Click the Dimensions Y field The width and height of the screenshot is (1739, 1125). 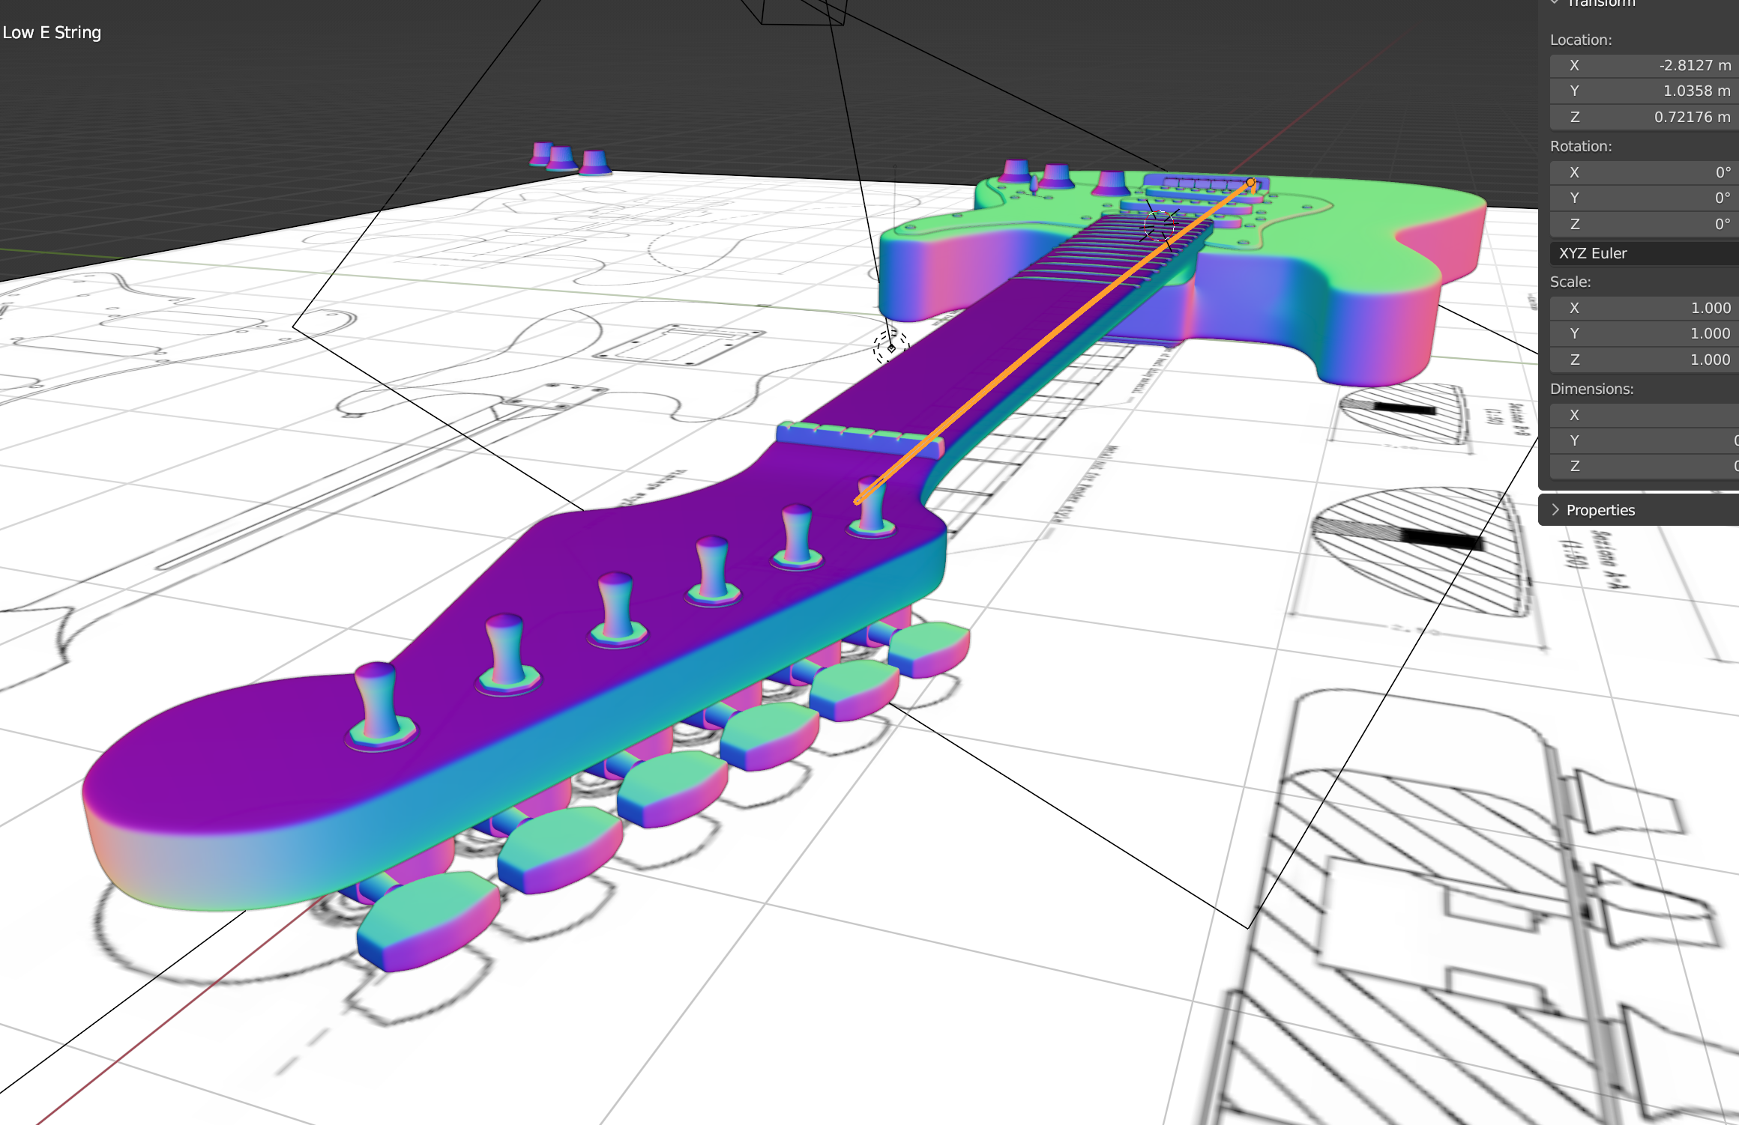pos(1643,440)
